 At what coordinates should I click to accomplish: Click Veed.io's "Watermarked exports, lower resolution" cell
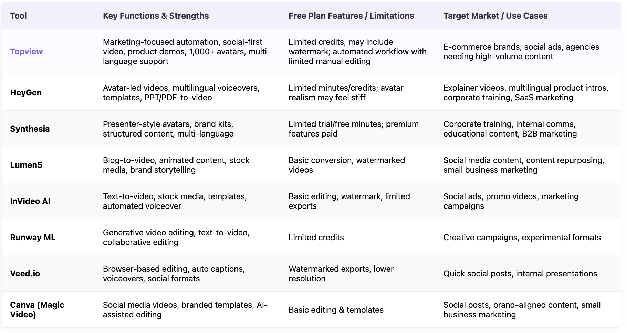tap(341, 274)
